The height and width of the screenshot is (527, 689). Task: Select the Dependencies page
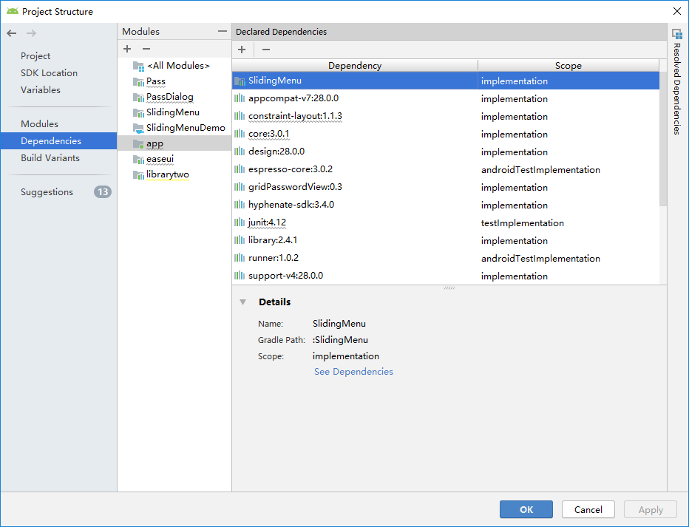point(59,141)
